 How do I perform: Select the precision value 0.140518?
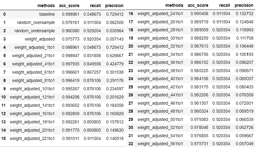pos(115,139)
